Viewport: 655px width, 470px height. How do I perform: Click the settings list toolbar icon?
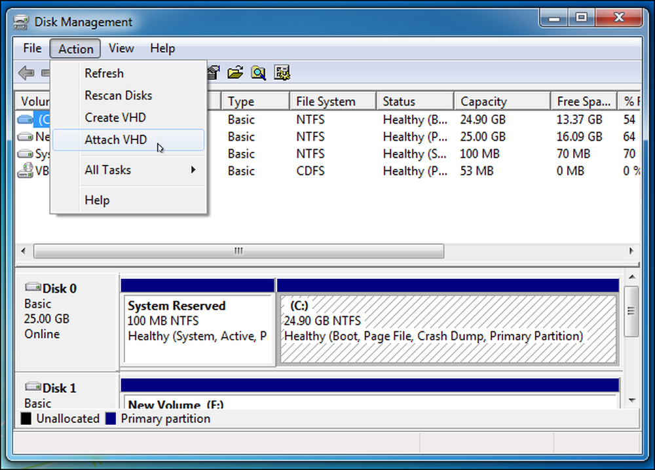(x=282, y=73)
